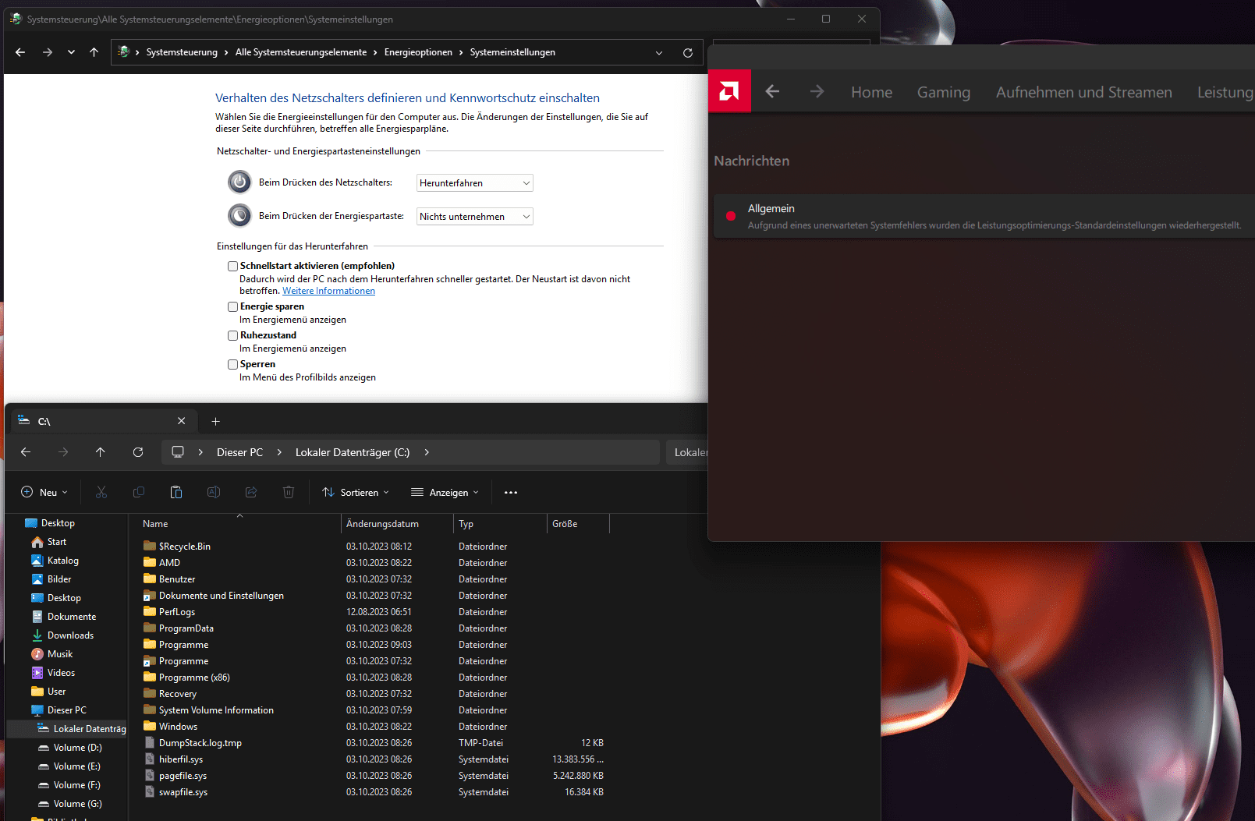Click the power button icon beside Netzschalter
The image size is (1255, 821).
(239, 182)
